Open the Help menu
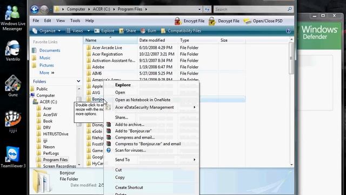 [90, 21]
